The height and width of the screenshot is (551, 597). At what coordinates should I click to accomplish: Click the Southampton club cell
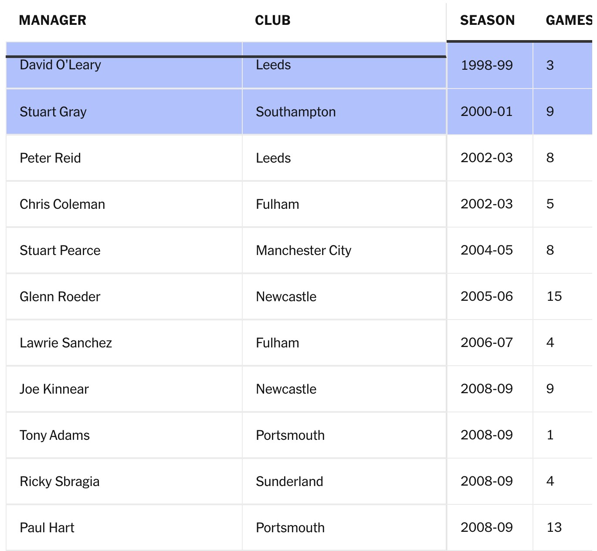click(x=296, y=112)
